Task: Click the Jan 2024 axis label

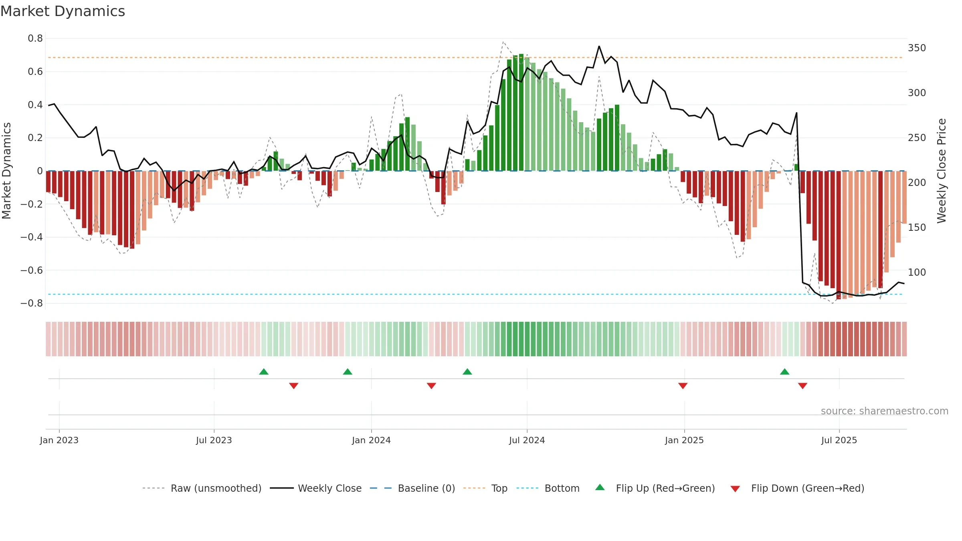Action: tap(371, 440)
